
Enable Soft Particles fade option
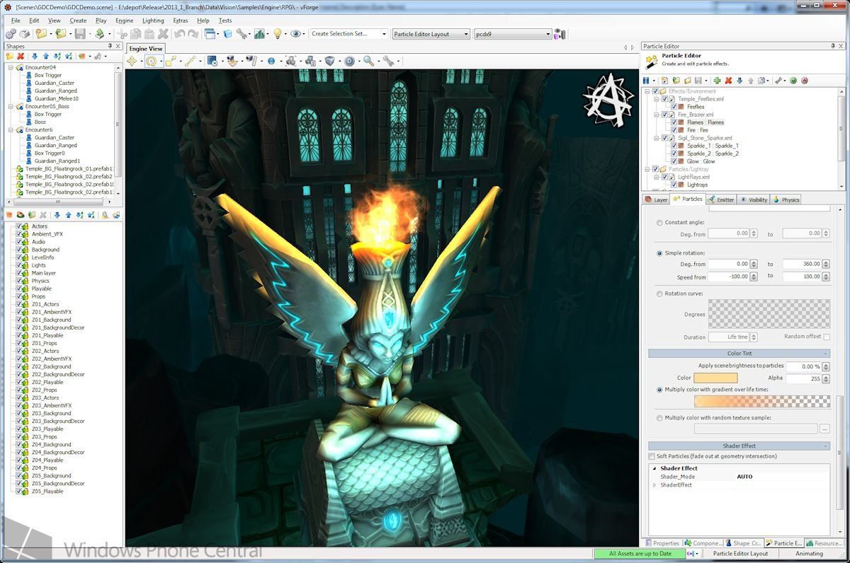[x=650, y=456]
